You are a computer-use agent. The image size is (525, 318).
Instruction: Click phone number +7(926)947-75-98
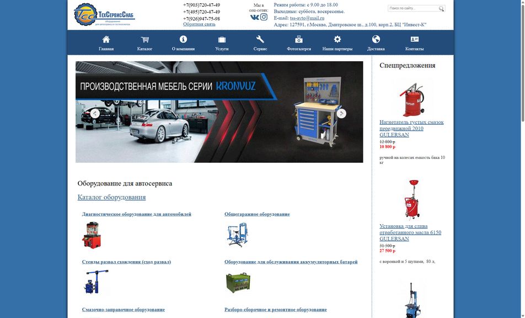coord(202,19)
